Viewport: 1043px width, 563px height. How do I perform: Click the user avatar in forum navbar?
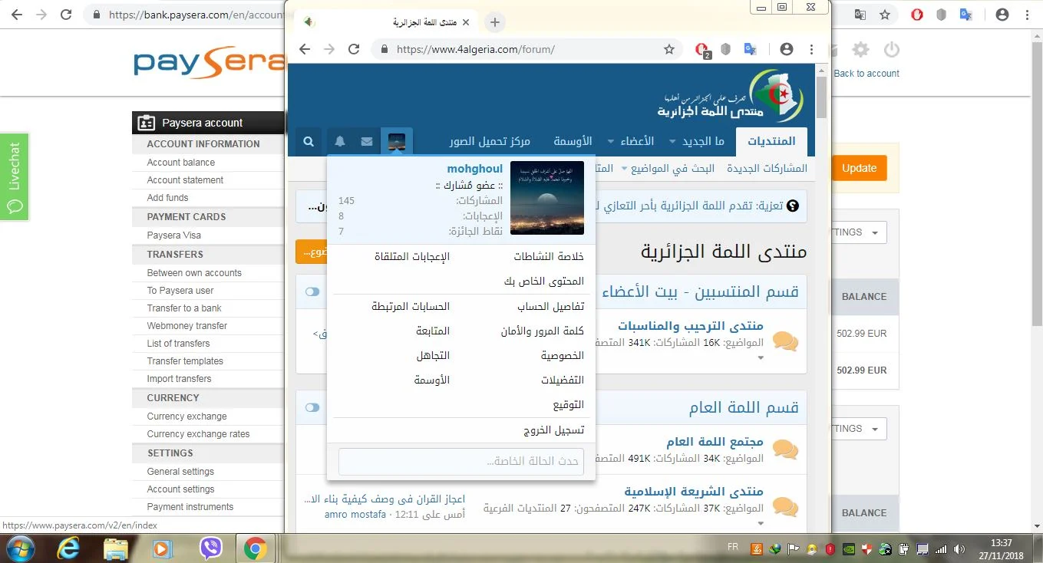396,142
